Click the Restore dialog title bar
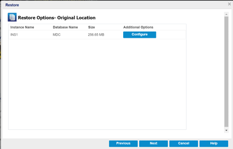 point(112,4)
